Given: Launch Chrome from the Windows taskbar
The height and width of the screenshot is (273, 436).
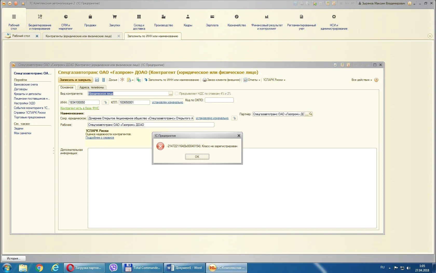Looking at the screenshot, I should pyautogui.click(x=39, y=268).
